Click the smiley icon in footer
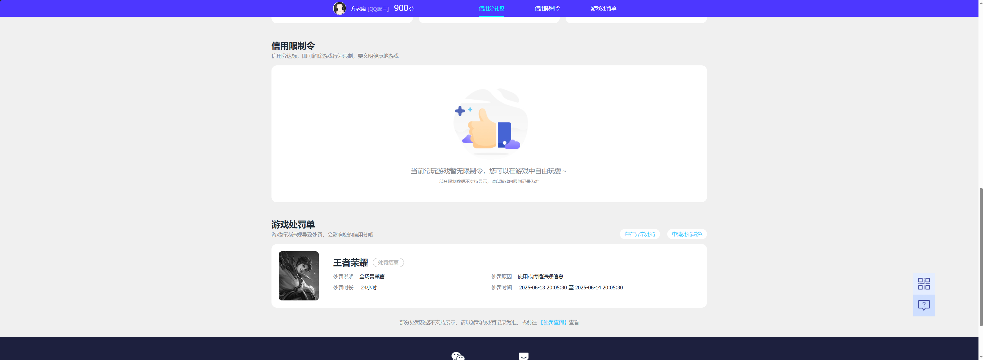This screenshot has height=360, width=984. [x=524, y=356]
